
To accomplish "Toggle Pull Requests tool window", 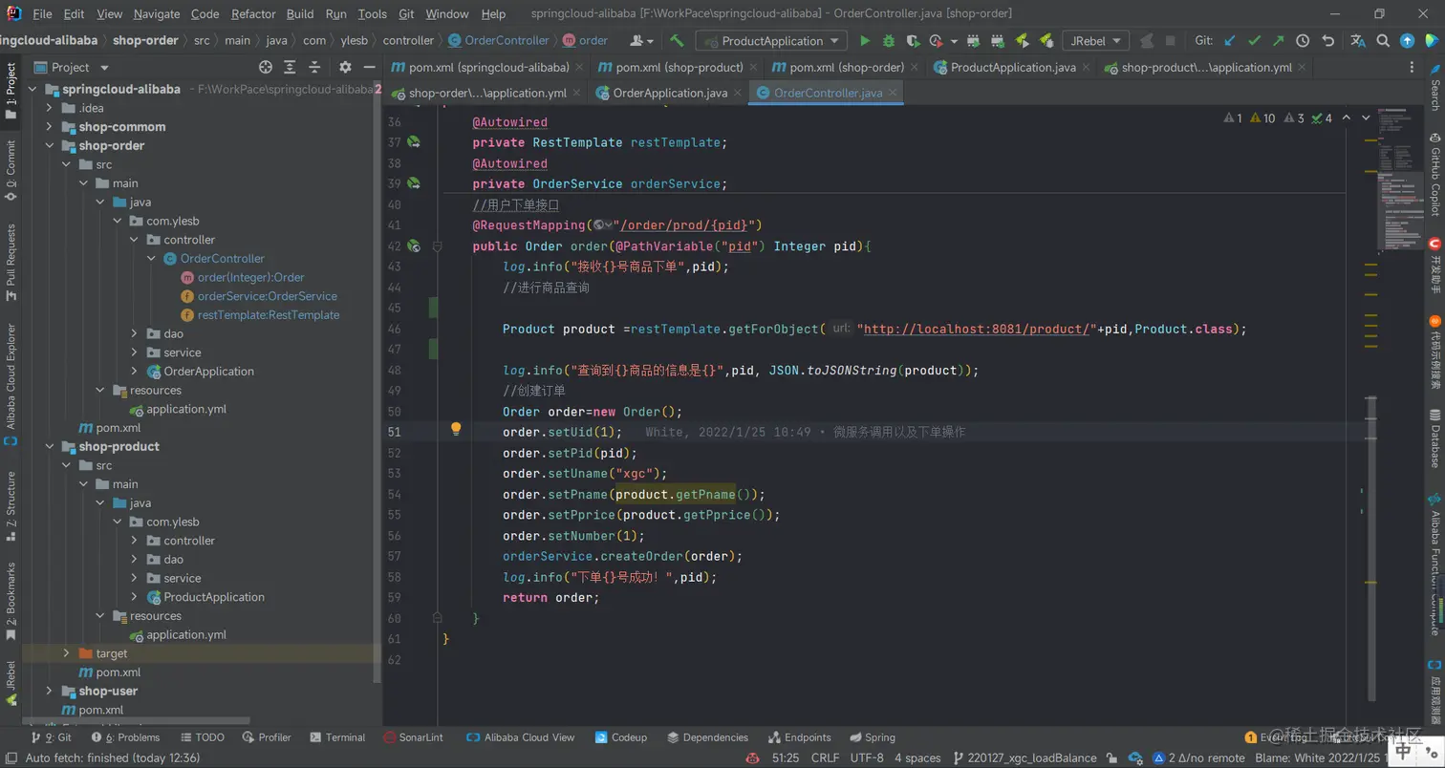I will pos(11,262).
